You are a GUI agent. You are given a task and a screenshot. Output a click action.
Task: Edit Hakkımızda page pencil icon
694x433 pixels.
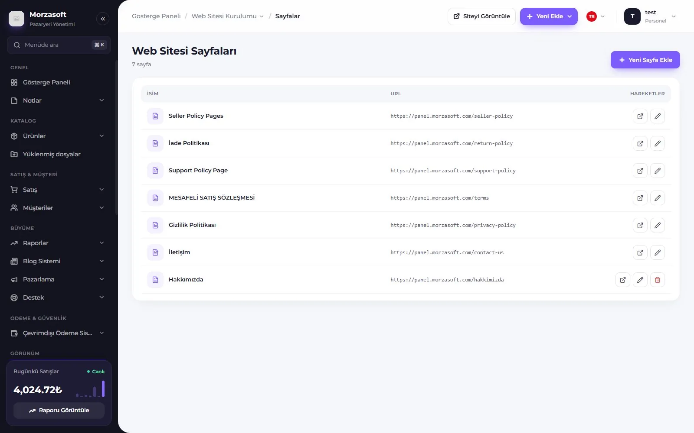coord(640,280)
